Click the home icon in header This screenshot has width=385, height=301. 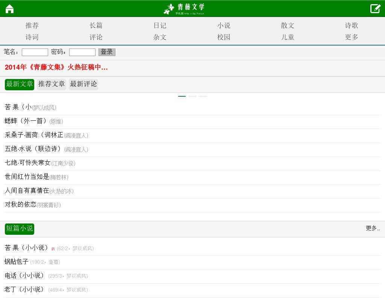pyautogui.click(x=9, y=9)
